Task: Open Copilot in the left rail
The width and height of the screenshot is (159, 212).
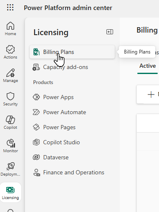Action: [x=10, y=123]
